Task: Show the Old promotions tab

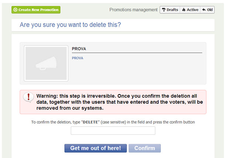Action: point(207,10)
